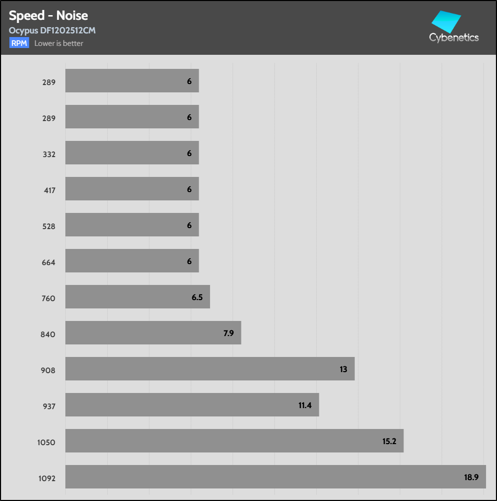Screen dimensions: 497x501
Task: Select the bar for 528 RPM
Action: (132, 224)
